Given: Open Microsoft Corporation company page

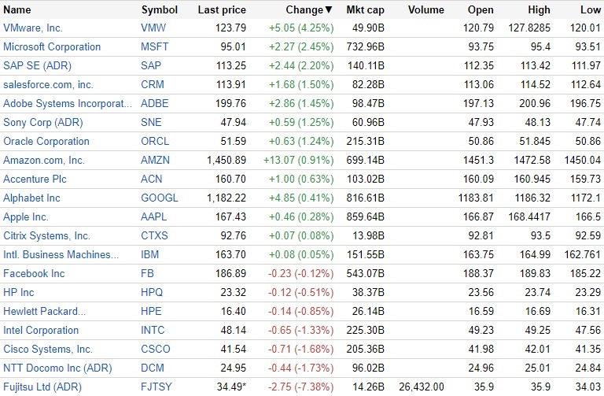Looking at the screenshot, I should tap(52, 47).
